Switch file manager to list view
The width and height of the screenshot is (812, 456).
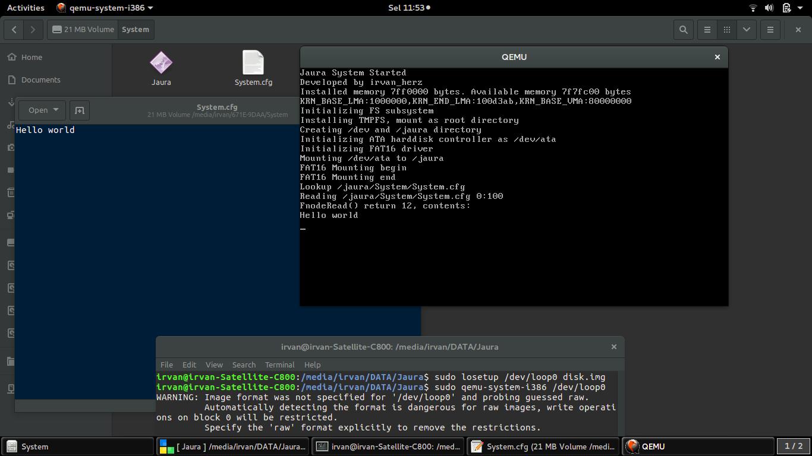[707, 29]
